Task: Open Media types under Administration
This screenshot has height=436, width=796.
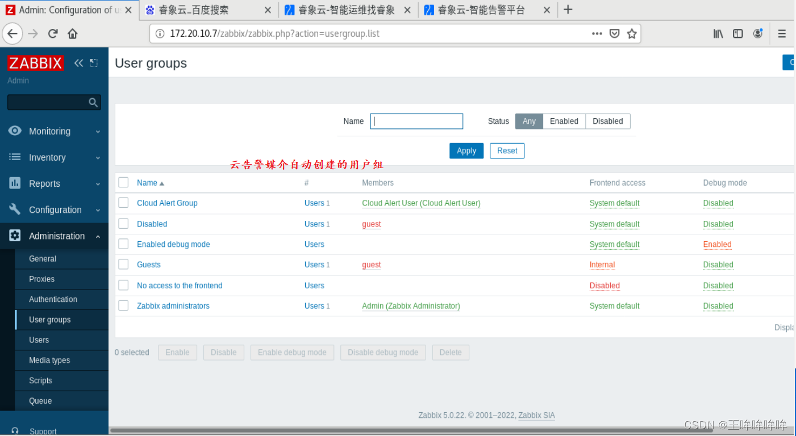Action: coord(61,360)
